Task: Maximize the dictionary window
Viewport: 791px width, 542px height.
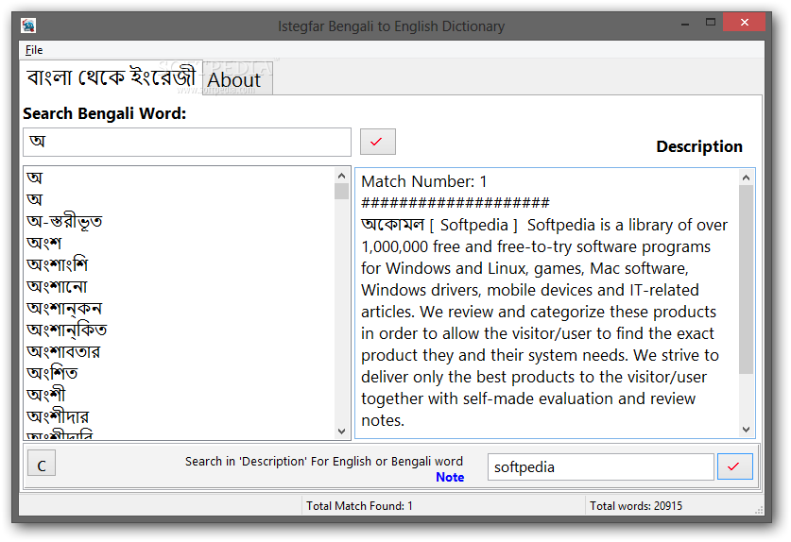Action: 711,23
